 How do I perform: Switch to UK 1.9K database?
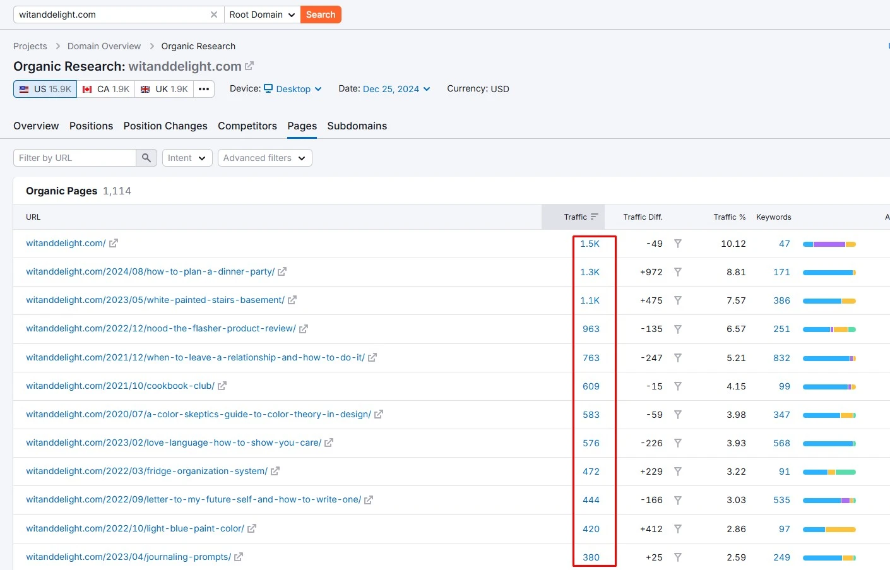pos(164,89)
